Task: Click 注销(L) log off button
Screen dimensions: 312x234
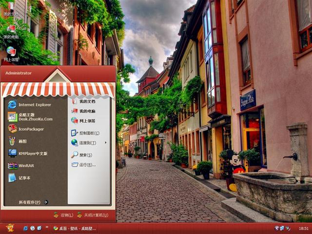Action: (x=63, y=215)
